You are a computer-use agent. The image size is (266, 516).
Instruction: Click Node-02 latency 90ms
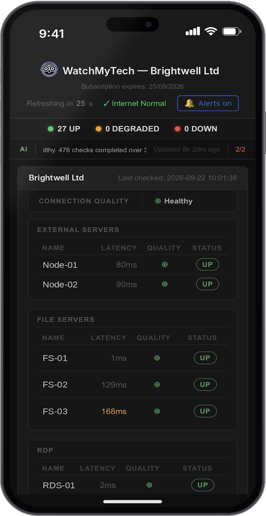[126, 285]
